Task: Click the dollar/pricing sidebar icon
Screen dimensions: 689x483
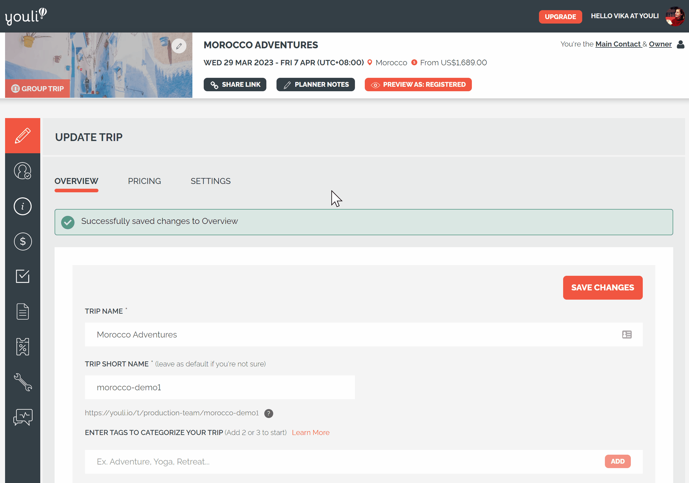Action: 23,241
